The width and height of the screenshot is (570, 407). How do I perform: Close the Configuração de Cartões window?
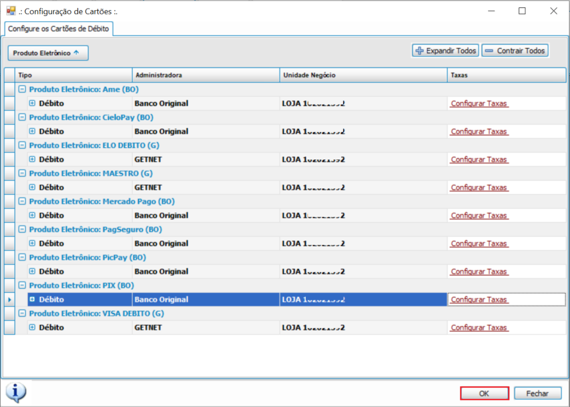(553, 11)
